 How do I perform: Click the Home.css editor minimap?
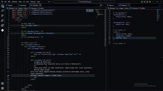tap(158, 15)
